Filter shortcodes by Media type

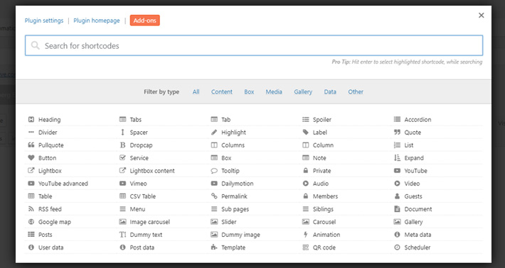pyautogui.click(x=274, y=91)
